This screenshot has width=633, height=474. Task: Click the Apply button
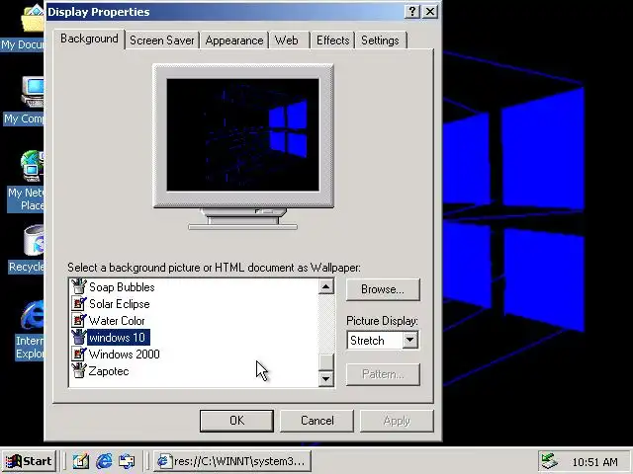coord(397,421)
